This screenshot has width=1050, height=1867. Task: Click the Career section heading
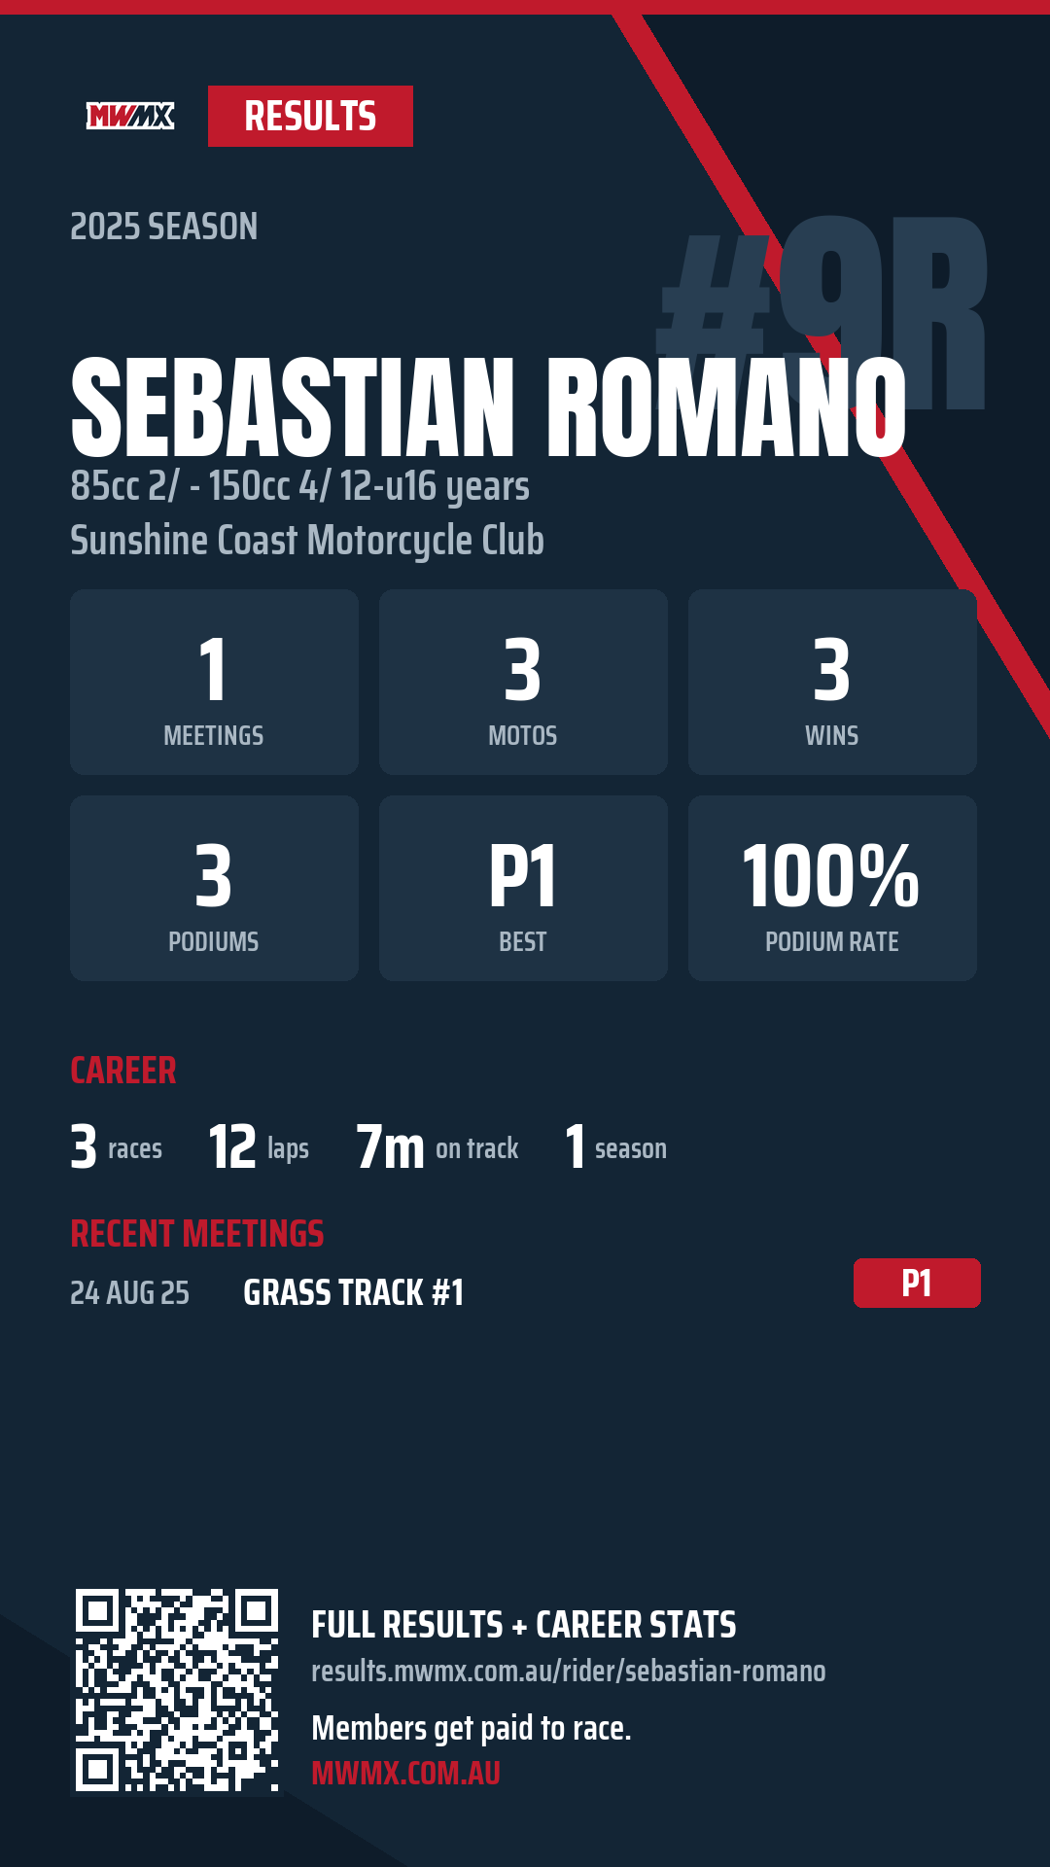click(123, 1071)
